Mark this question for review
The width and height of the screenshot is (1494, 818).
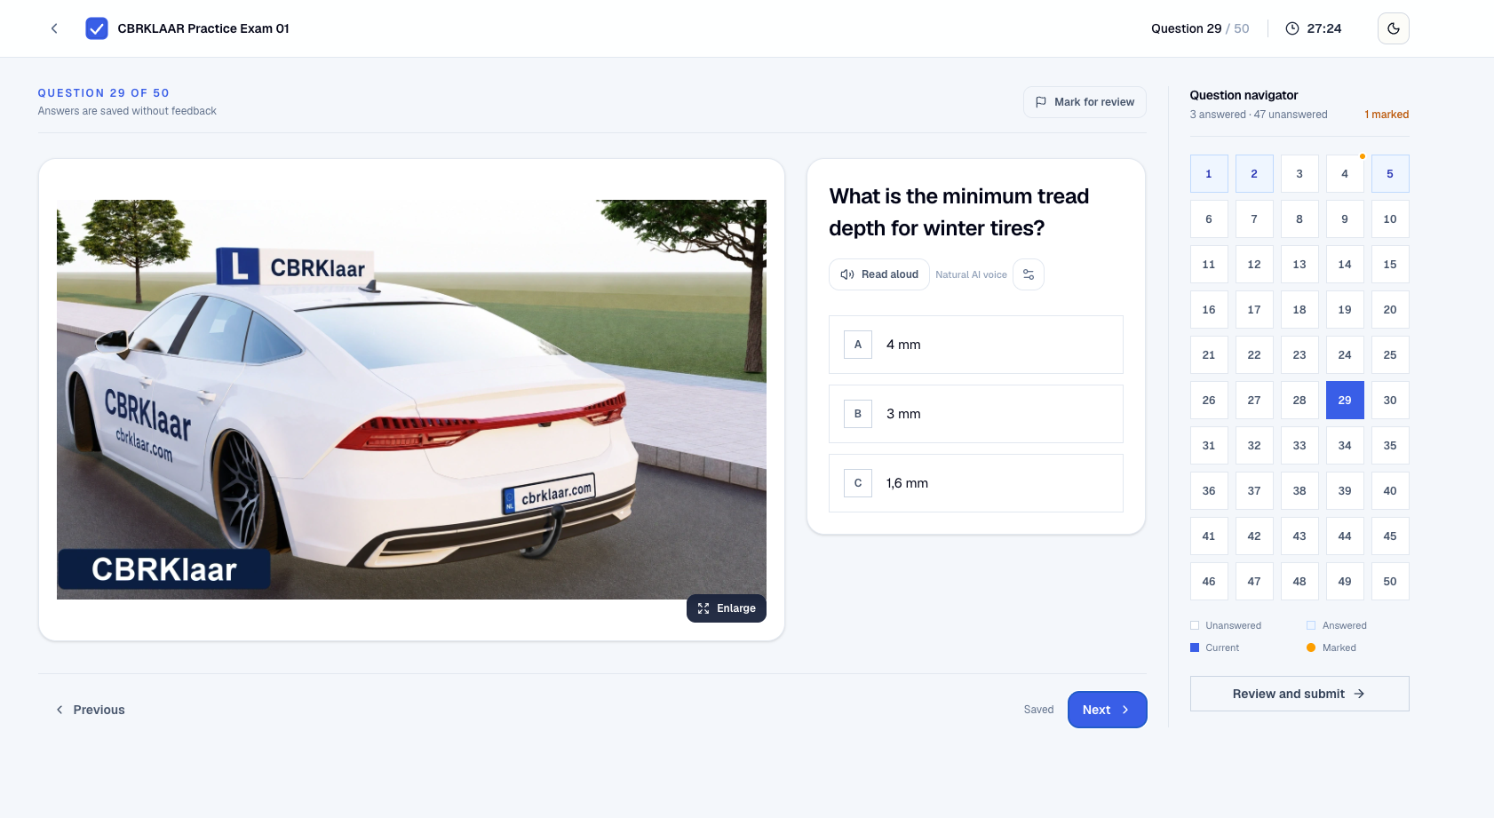(1085, 102)
